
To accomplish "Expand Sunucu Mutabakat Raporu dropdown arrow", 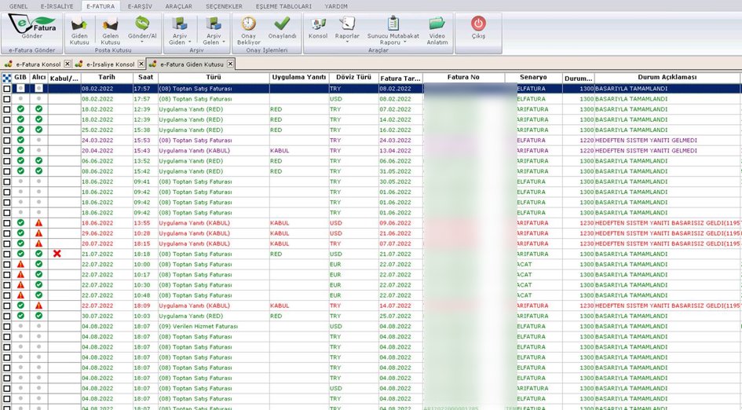I will click(405, 42).
